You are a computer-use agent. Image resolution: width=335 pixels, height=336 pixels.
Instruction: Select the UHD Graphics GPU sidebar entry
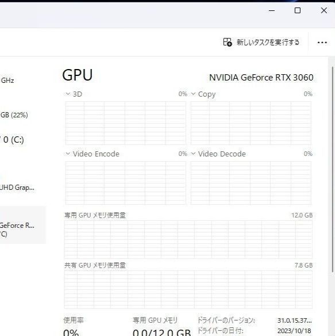coord(22,188)
